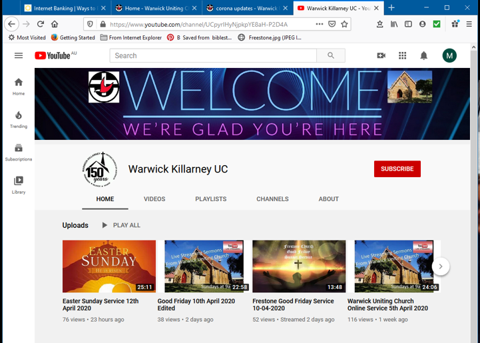Screen dimensions: 480x343
Task: Click the tracking protection shield icon
Action: click(x=90, y=24)
